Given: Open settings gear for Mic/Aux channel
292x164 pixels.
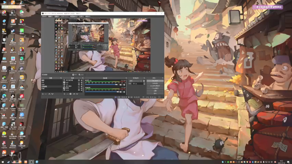Looking at the screenshot, I should [124, 85].
